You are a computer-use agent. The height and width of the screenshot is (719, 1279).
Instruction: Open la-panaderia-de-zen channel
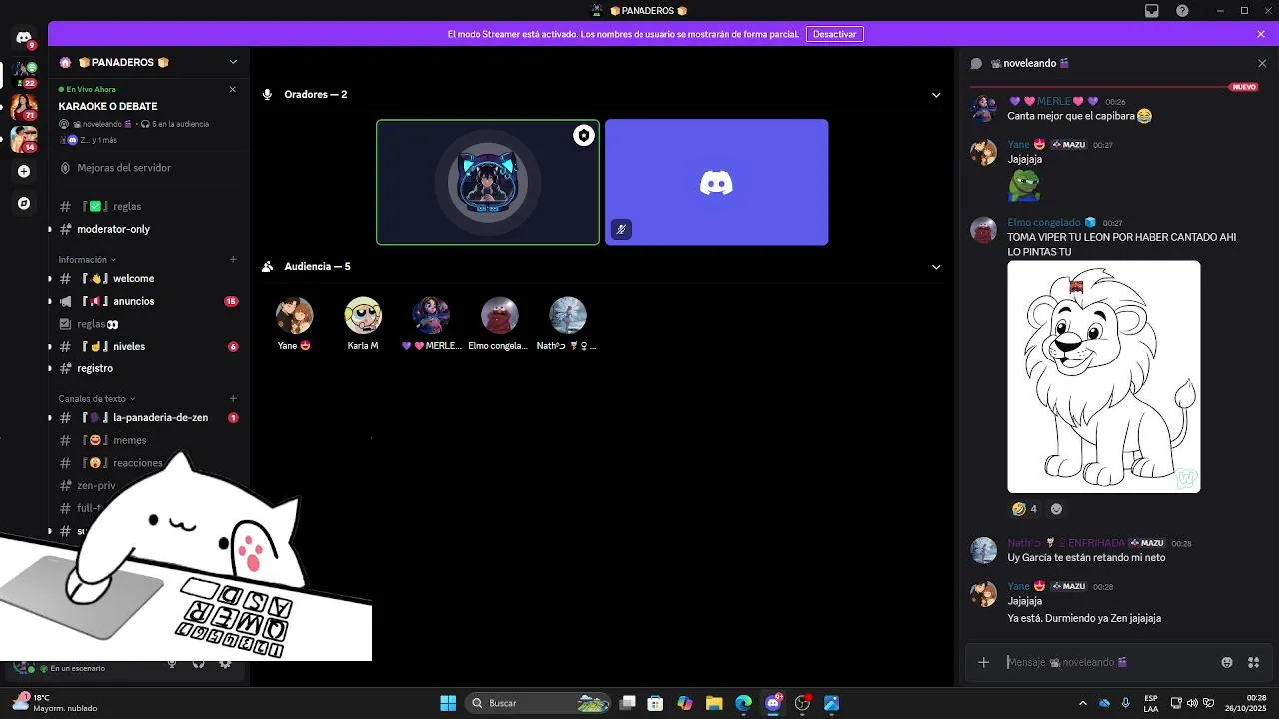click(x=160, y=417)
